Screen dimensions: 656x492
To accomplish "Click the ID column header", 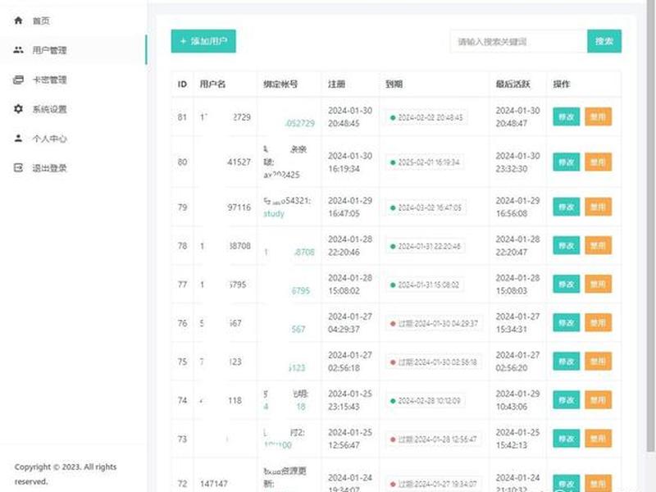I will point(182,84).
